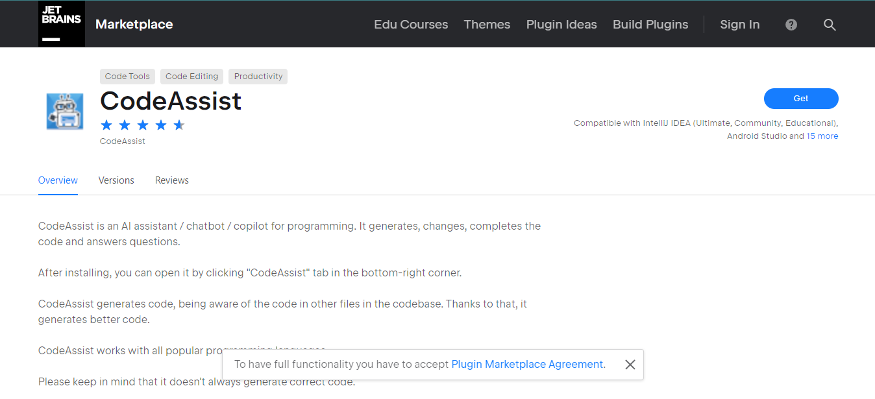Click the sentence starting 'After installing, you can open it'

pyautogui.click(x=250, y=273)
